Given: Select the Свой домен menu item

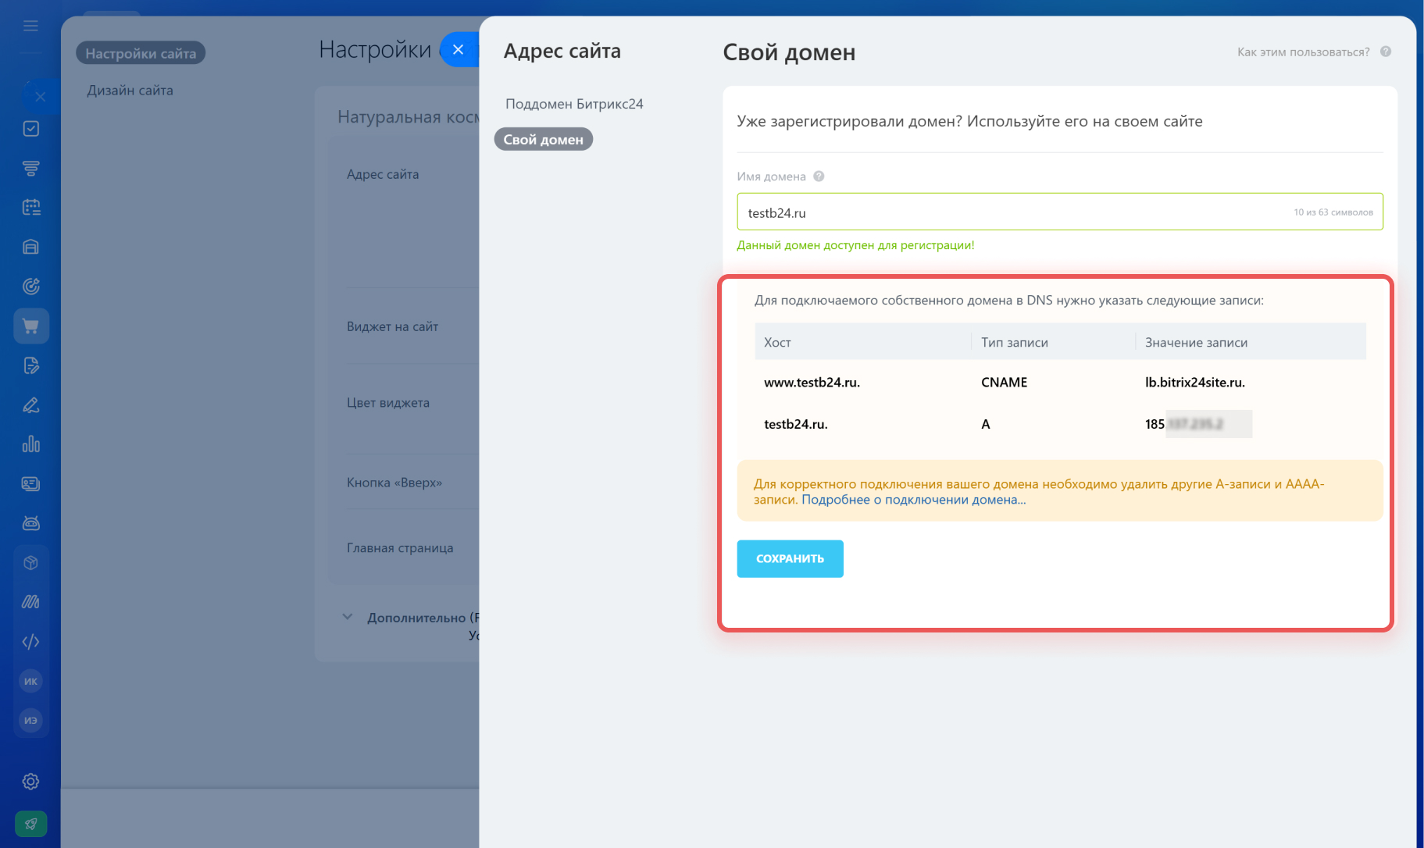Looking at the screenshot, I should (544, 139).
